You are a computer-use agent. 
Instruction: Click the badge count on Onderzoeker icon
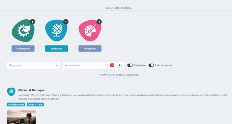pos(32,22)
